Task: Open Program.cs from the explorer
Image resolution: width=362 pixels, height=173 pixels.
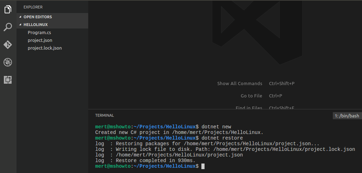Action: tap(39, 32)
